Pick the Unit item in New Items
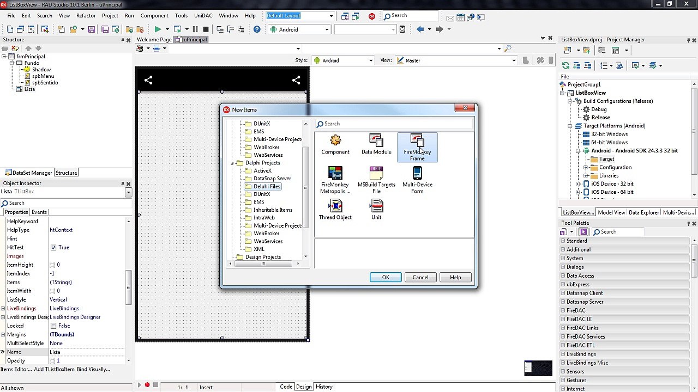The height and width of the screenshot is (392, 698). point(376,210)
